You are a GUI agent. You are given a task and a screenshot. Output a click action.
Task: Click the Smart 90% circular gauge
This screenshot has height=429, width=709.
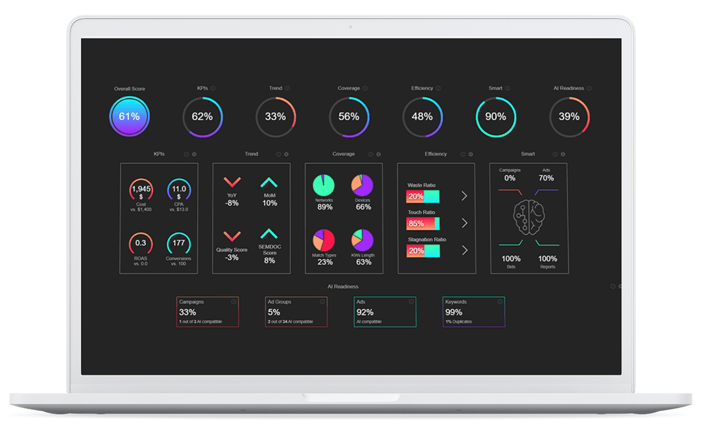coord(496,117)
